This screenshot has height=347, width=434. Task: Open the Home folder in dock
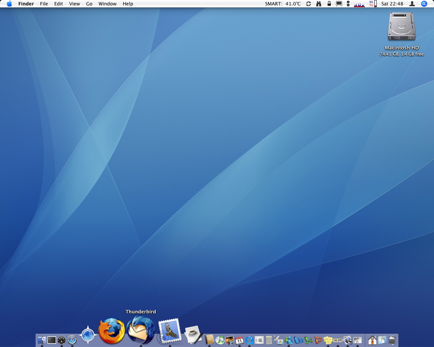pos(372,340)
